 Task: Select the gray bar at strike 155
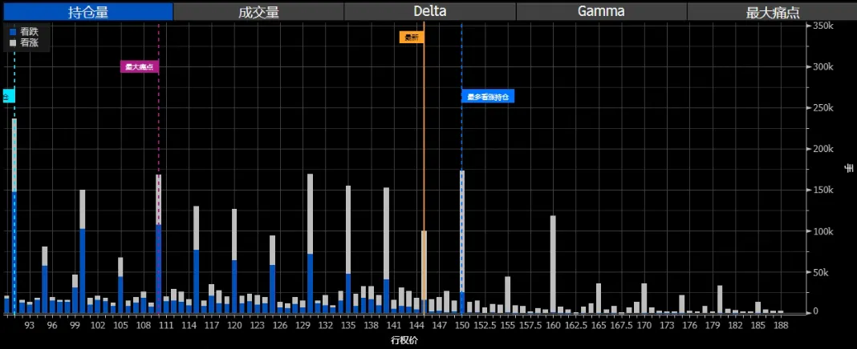pyautogui.click(x=508, y=295)
